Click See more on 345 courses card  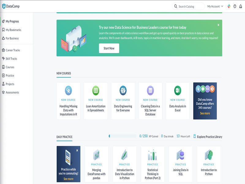[205, 113]
